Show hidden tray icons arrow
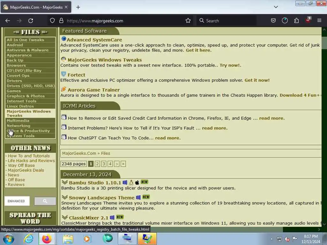The height and width of the screenshot is (245, 327). tap(271, 239)
